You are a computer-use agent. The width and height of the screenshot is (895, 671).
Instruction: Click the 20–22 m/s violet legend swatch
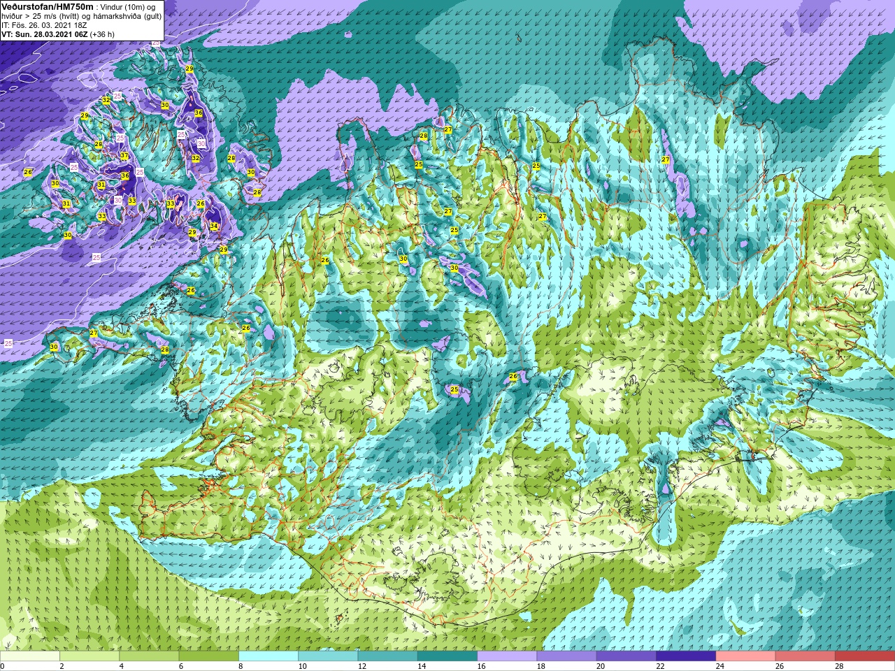click(x=626, y=656)
